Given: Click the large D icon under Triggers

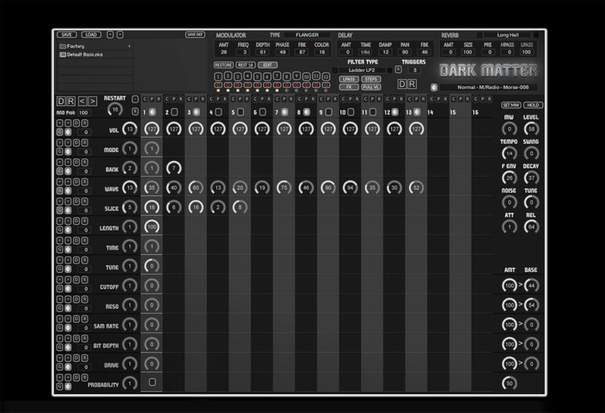Looking at the screenshot, I should point(402,84).
